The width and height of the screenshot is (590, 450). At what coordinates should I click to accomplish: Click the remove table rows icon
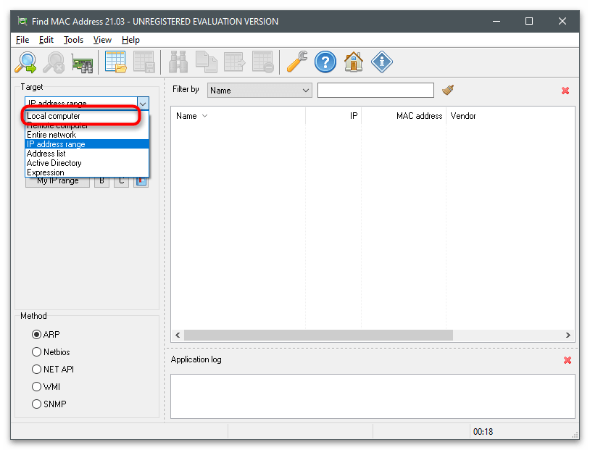tap(262, 62)
